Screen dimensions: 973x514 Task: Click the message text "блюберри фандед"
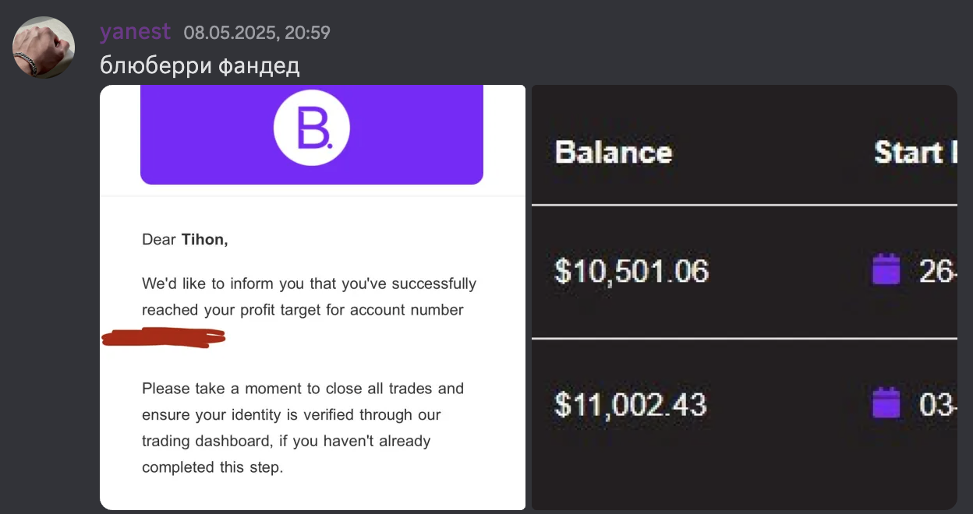[200, 65]
